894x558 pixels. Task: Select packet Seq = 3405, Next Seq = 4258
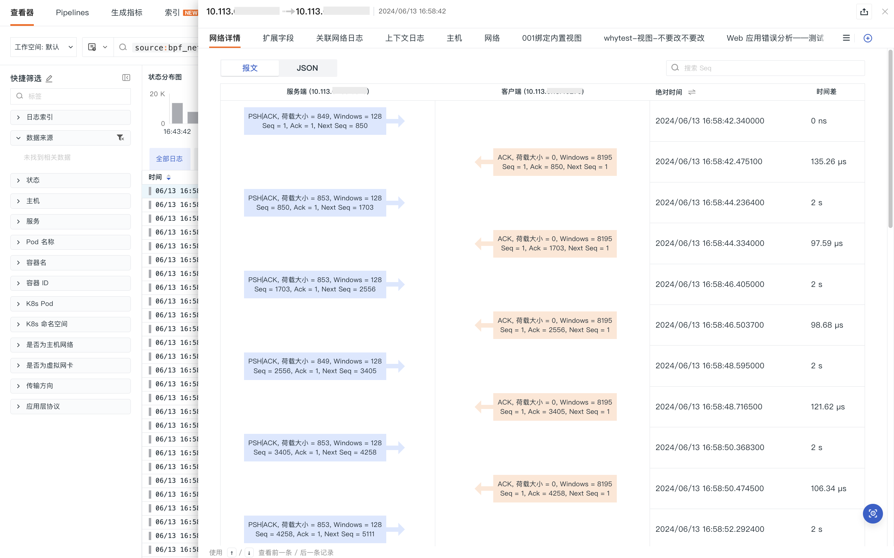click(315, 448)
